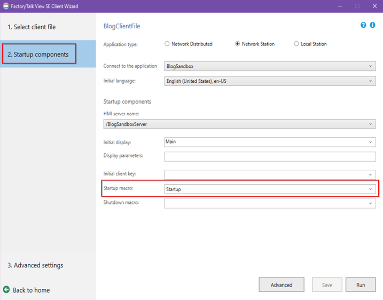383x300 pixels.
Task: Expand the HMI server name dropdown
Action: tap(371, 124)
